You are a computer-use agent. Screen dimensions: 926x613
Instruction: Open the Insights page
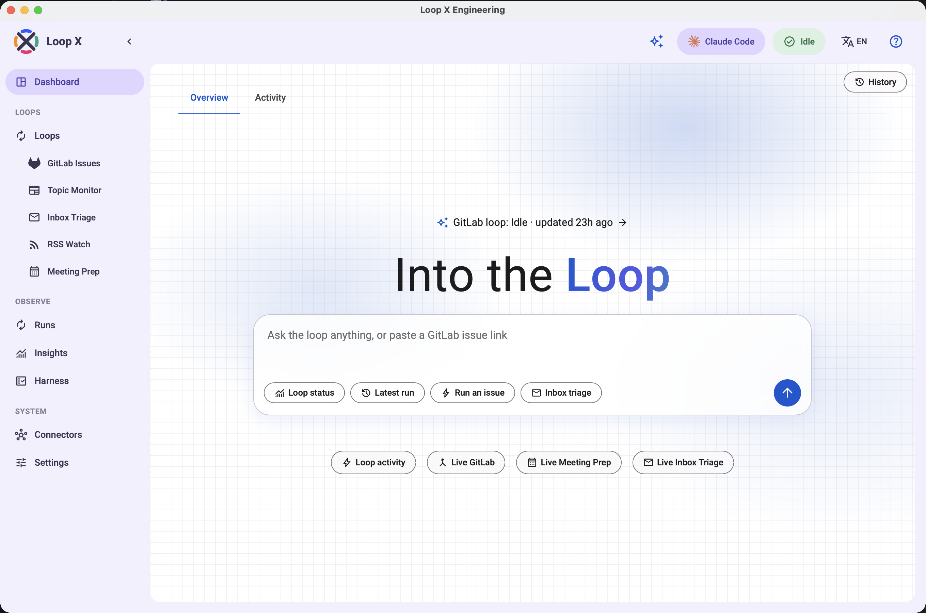(x=75, y=353)
